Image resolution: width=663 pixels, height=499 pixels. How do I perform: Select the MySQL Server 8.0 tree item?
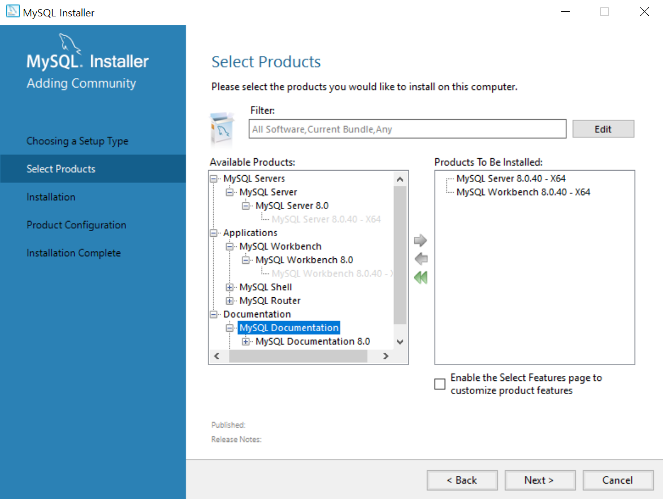pos(292,206)
